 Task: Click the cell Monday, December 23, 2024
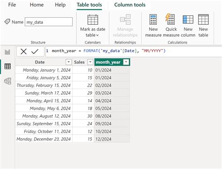point(44,139)
